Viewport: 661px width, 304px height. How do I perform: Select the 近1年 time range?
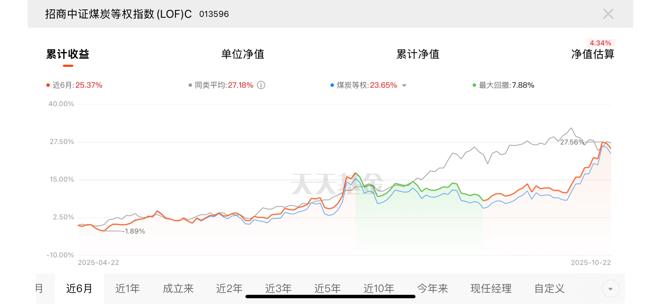coord(128,289)
